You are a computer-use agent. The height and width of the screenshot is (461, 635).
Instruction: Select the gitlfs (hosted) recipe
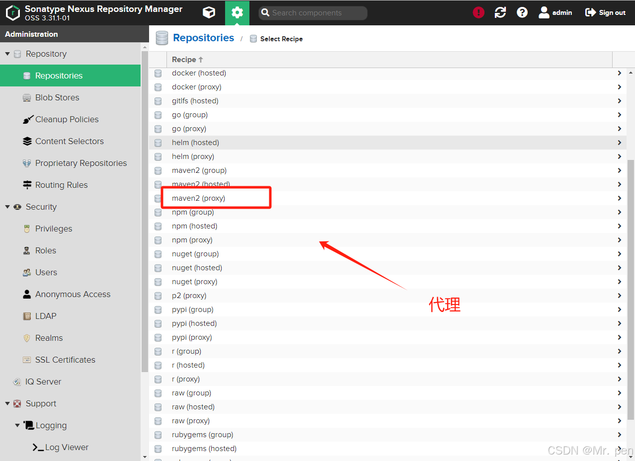point(388,101)
